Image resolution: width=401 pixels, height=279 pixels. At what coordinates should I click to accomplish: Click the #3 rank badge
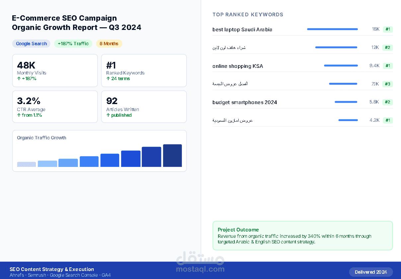(388, 84)
